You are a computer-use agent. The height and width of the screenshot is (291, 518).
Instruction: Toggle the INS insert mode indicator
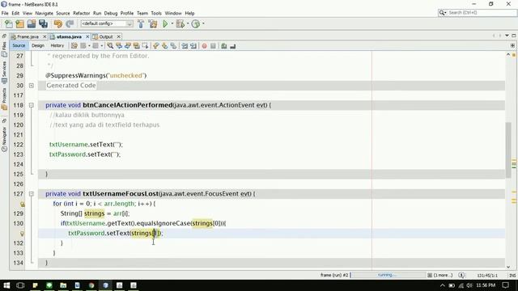[512, 275]
